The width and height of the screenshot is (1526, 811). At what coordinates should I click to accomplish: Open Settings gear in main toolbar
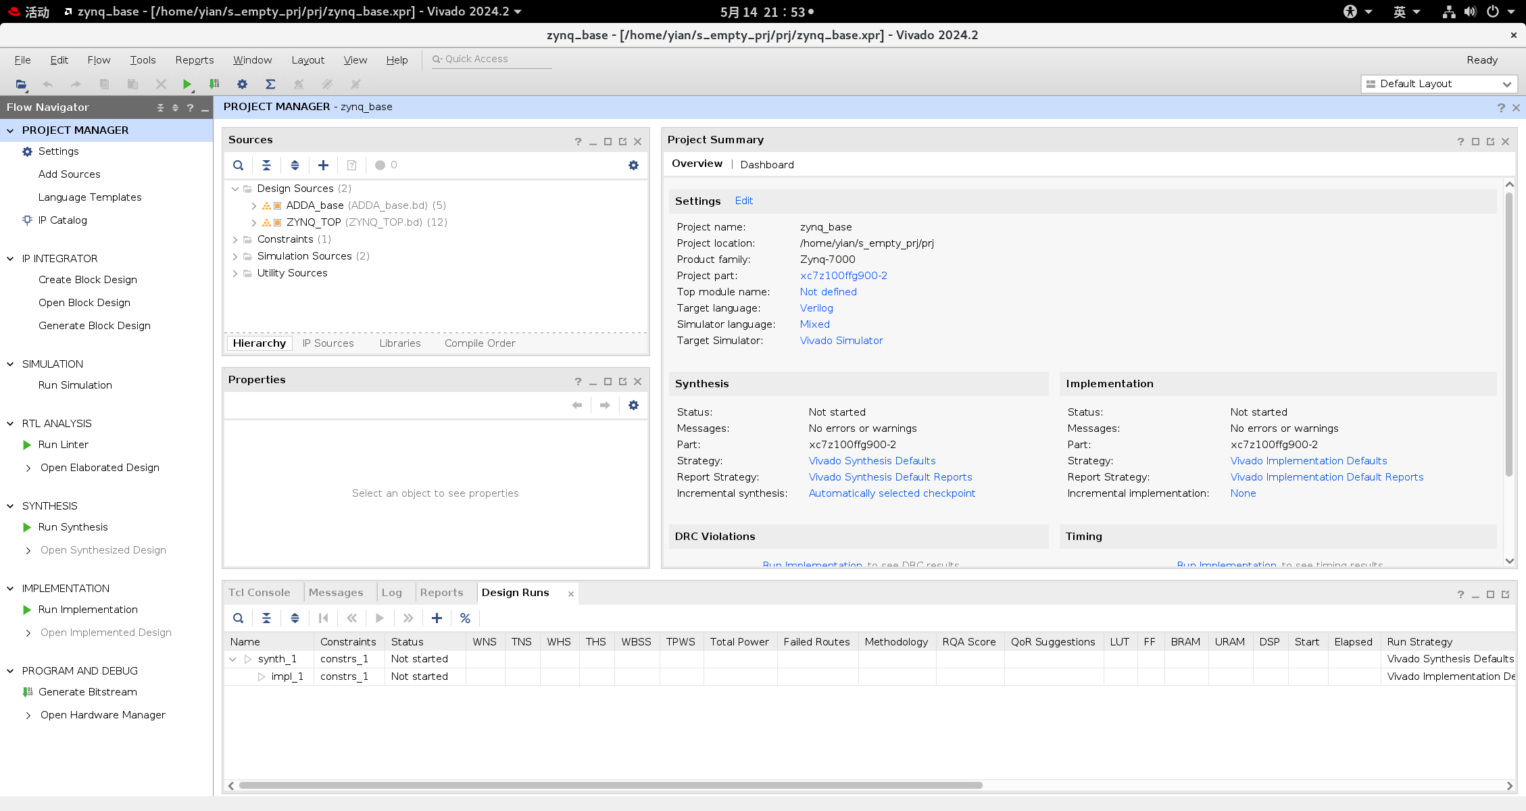point(242,84)
